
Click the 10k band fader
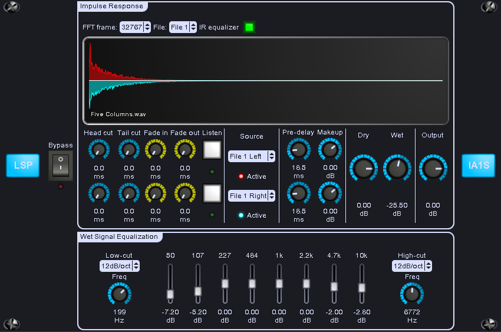361,288
